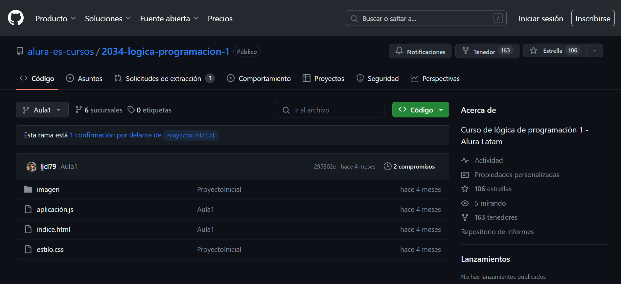This screenshot has height=284, width=621.
Task: Click the slash shortcut key icon in search
Action: (x=498, y=18)
